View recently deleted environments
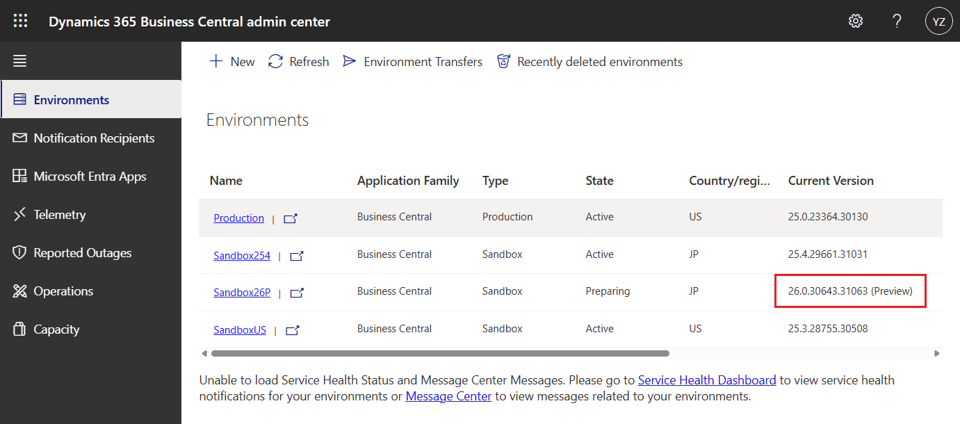Image resolution: width=960 pixels, height=424 pixels. tap(589, 61)
